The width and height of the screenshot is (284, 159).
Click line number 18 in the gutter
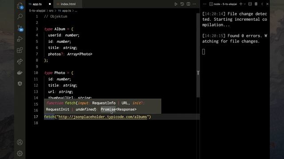pyautogui.click(x=36, y=123)
